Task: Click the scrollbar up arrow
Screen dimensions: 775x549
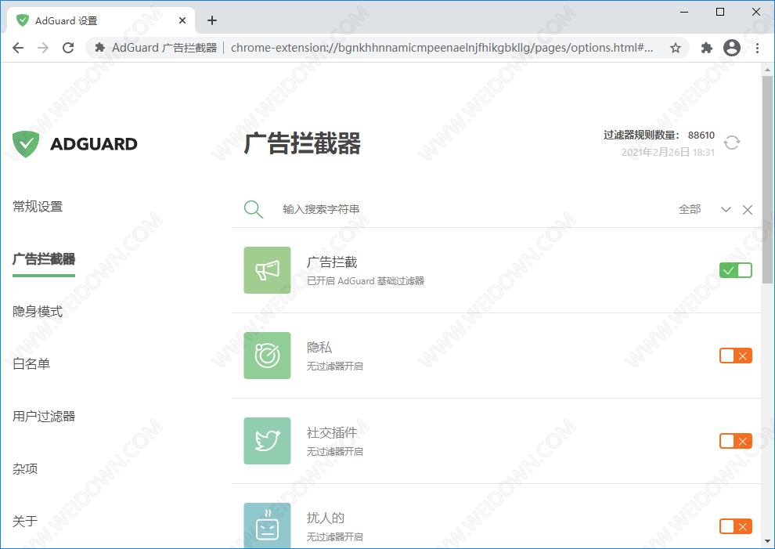Action: coord(767,69)
